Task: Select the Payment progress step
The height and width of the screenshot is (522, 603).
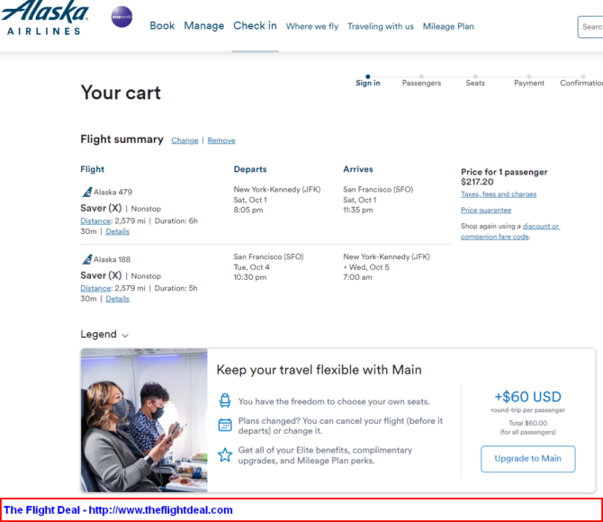Action: coord(529,80)
